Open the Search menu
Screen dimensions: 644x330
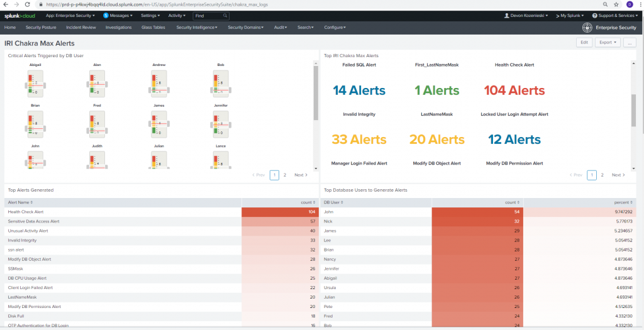click(x=306, y=28)
